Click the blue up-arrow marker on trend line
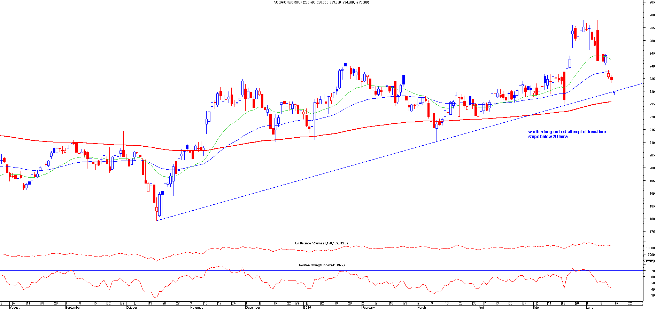Viewport: 656px width, 309px height. (x=614, y=93)
